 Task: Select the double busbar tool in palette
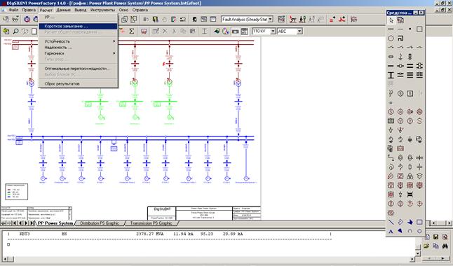click(410, 66)
